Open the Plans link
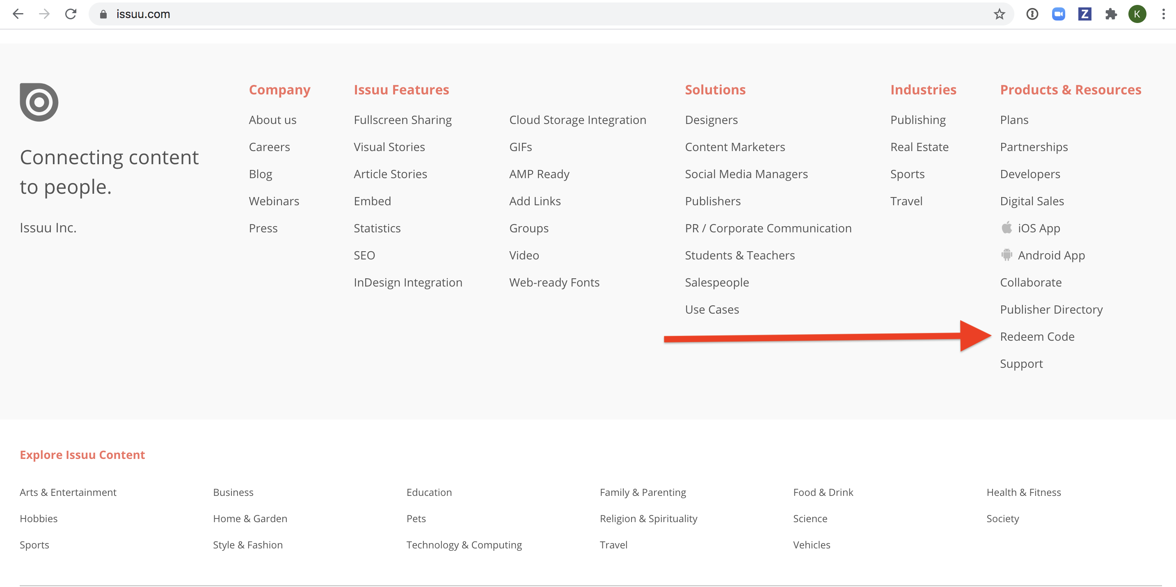 point(1014,120)
